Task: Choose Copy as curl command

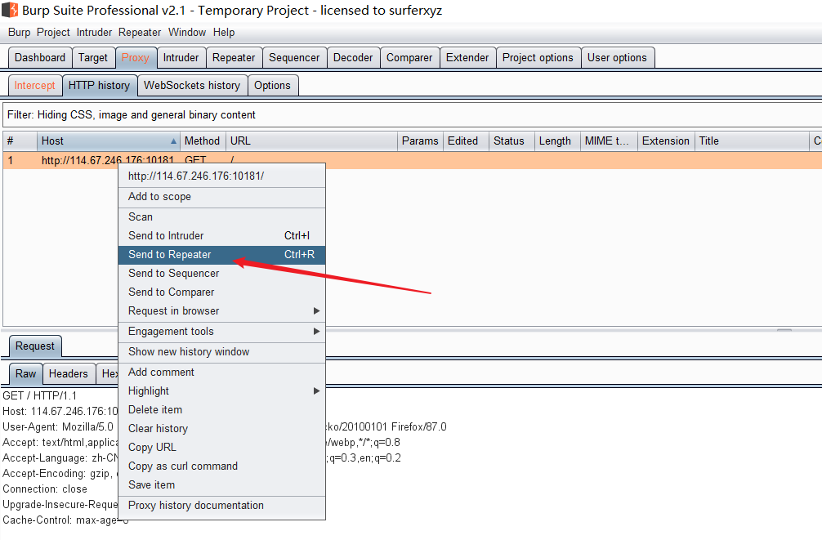Action: (x=221, y=466)
